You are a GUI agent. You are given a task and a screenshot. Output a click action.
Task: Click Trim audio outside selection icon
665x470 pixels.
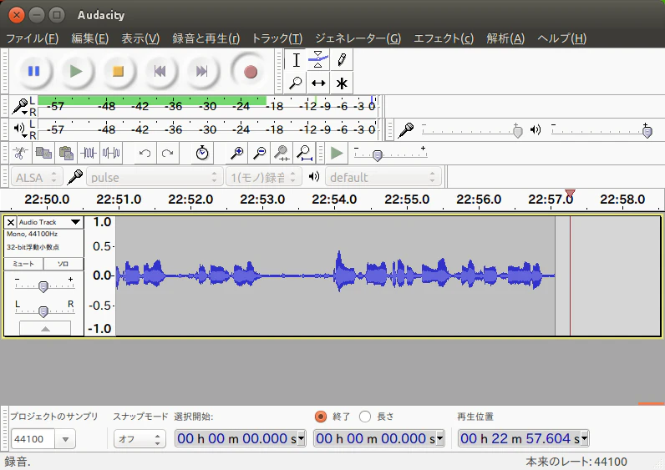point(89,153)
